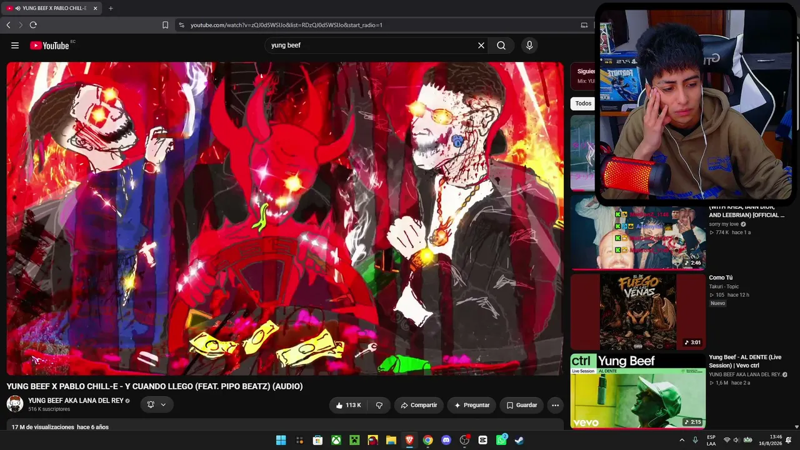Open the Xbox app on the taskbar

pyautogui.click(x=336, y=440)
